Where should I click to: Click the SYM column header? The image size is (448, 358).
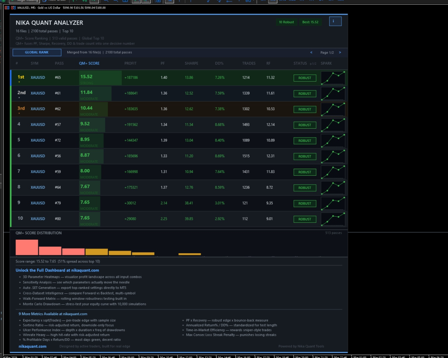(35, 63)
